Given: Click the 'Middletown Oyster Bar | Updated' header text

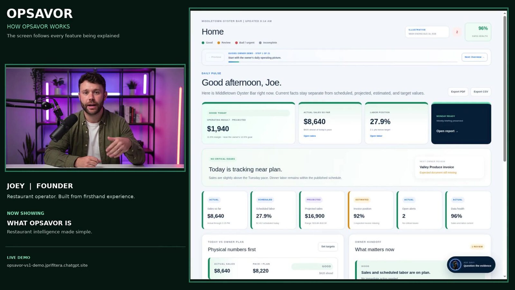Looking at the screenshot, I should [x=237, y=21].
